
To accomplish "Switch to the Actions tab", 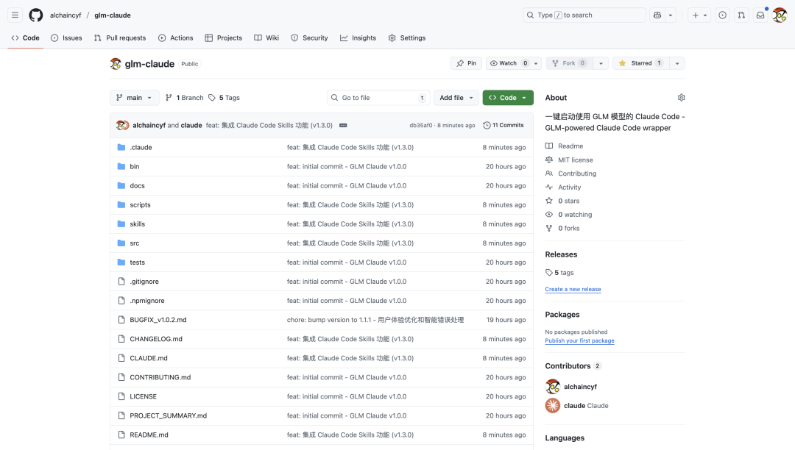I will tap(175, 38).
